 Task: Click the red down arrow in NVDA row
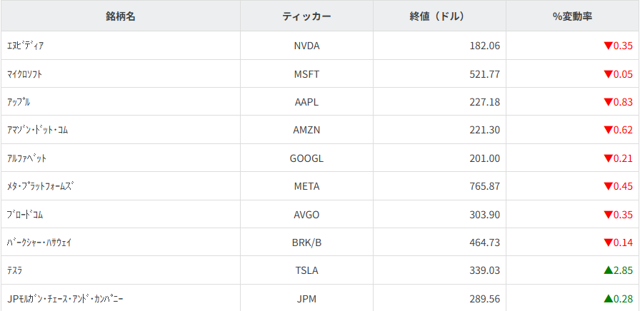[x=608, y=46]
